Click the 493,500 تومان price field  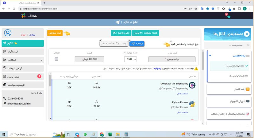pyautogui.click(x=89, y=59)
